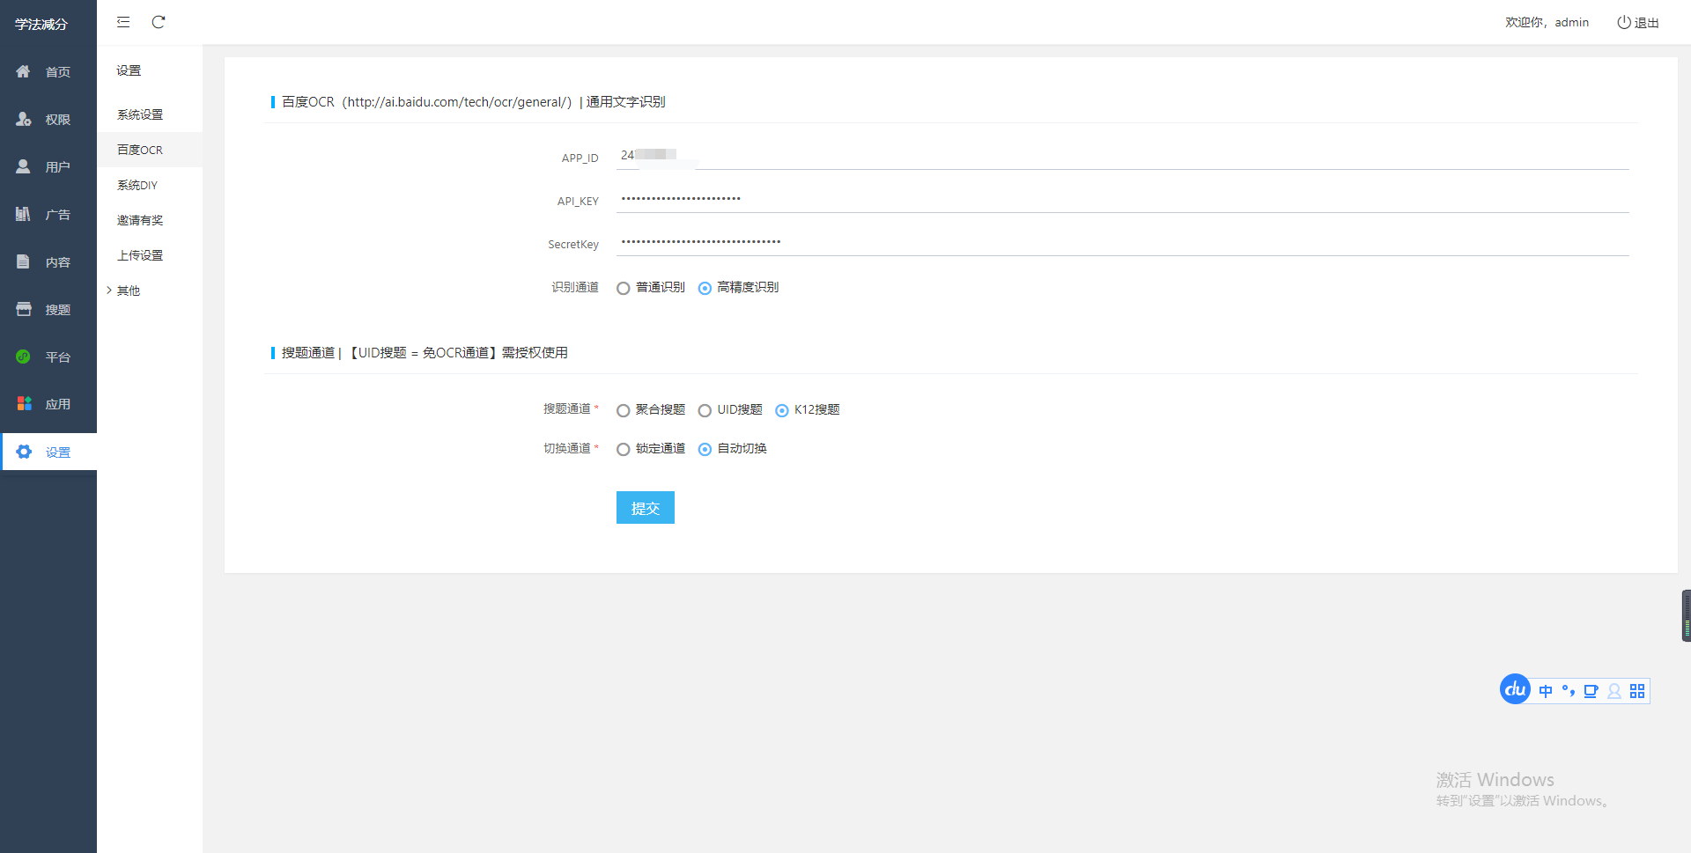Image resolution: width=1691 pixels, height=853 pixels.
Task: Click the advertisement icon beside 广告
Action: 23,214
